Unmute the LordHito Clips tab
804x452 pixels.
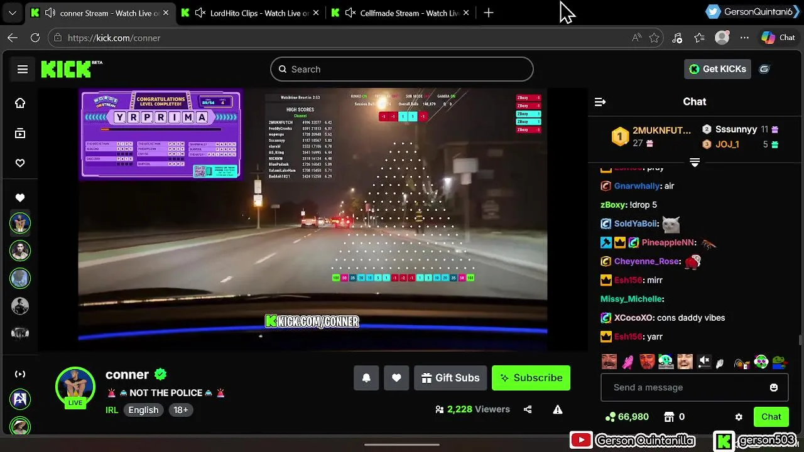(200, 13)
